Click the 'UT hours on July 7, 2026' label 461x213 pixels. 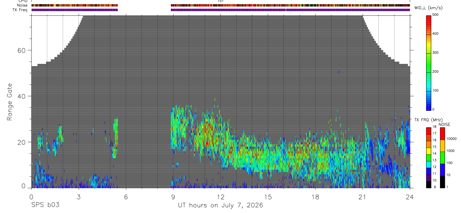220,205
